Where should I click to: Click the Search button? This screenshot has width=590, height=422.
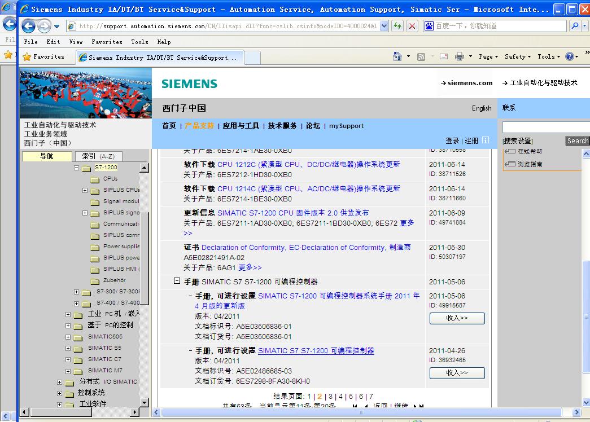pos(577,140)
